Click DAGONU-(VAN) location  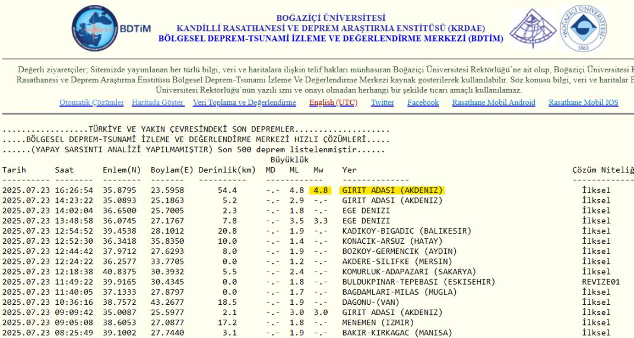(371, 302)
